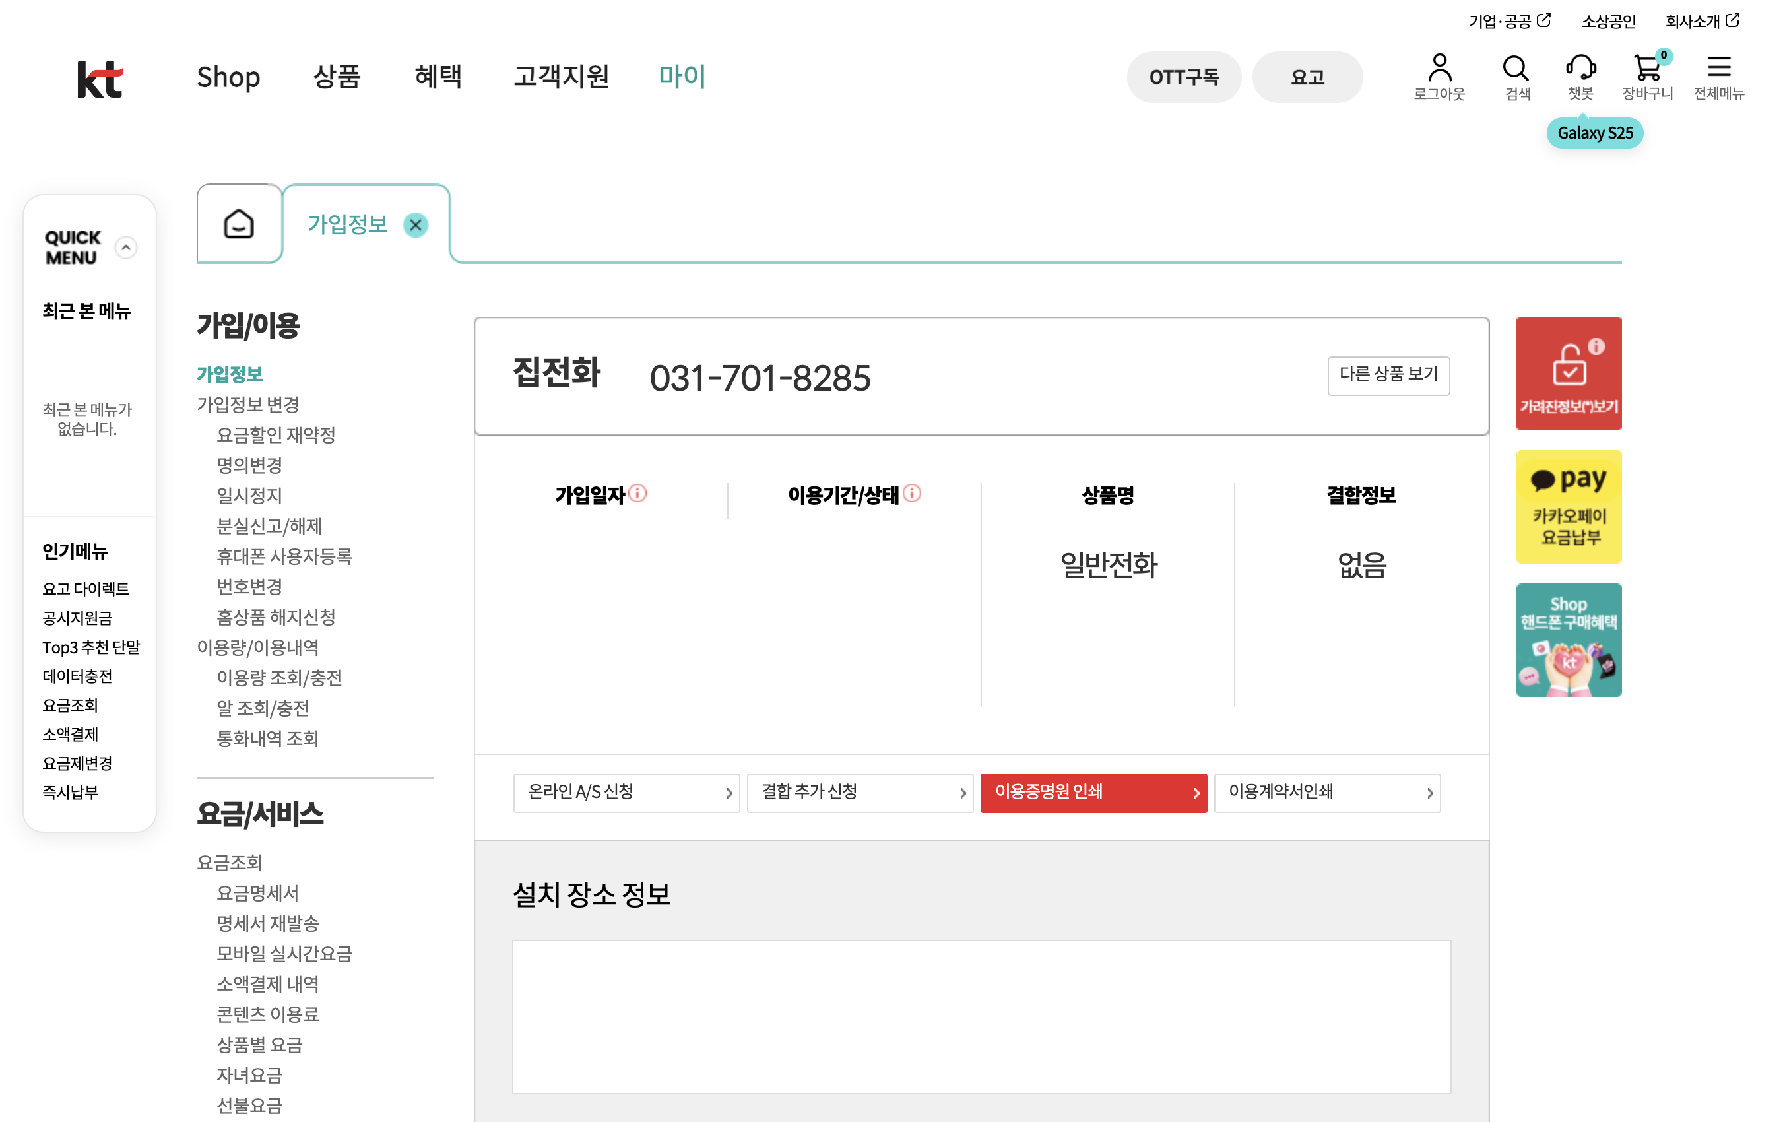This screenshot has height=1122, width=1783.
Task: Click 소액결제 in 인기메뉴
Action: 71,734
